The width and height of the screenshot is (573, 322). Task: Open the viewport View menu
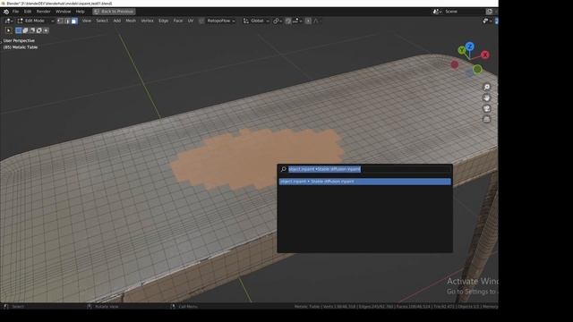click(87, 21)
